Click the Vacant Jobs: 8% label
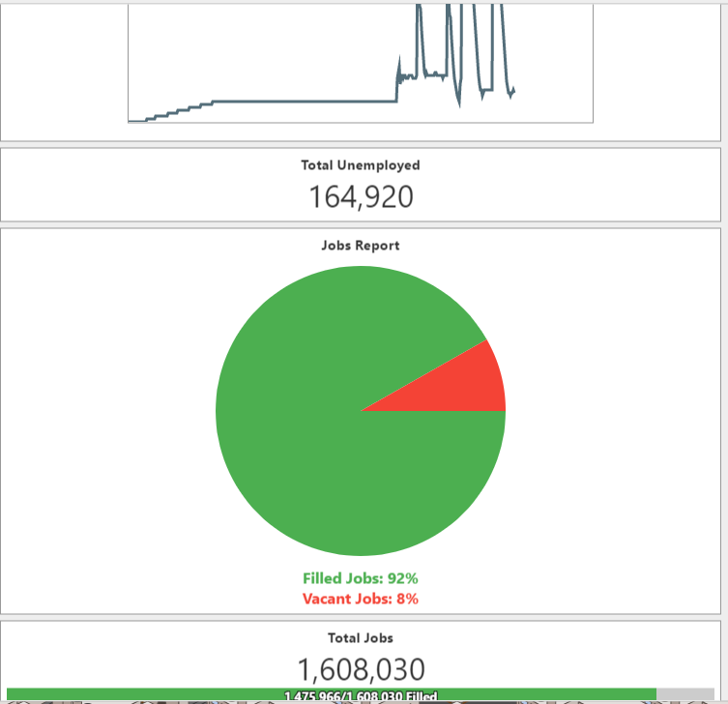The image size is (728, 704). coord(361,599)
